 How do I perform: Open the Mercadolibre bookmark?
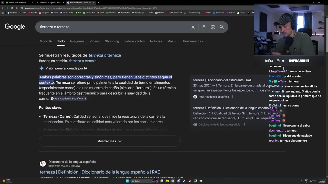[x=124, y=13]
